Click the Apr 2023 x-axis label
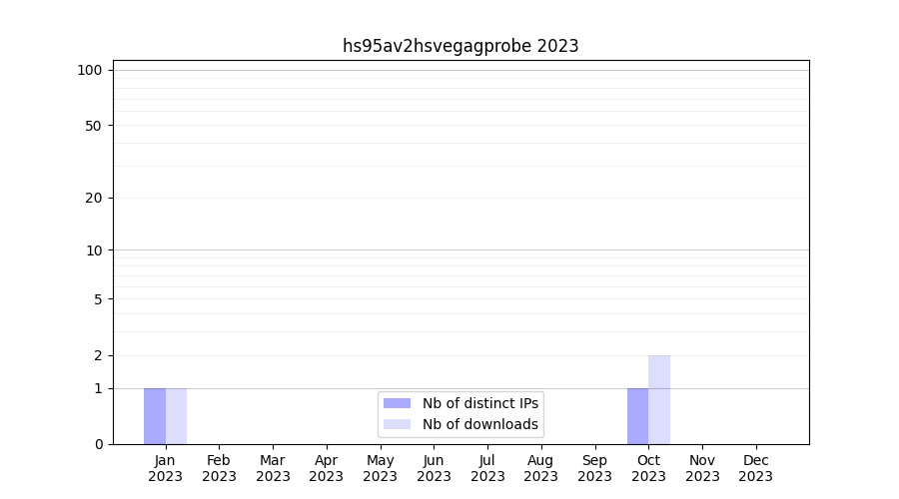899x499 pixels. [x=327, y=468]
